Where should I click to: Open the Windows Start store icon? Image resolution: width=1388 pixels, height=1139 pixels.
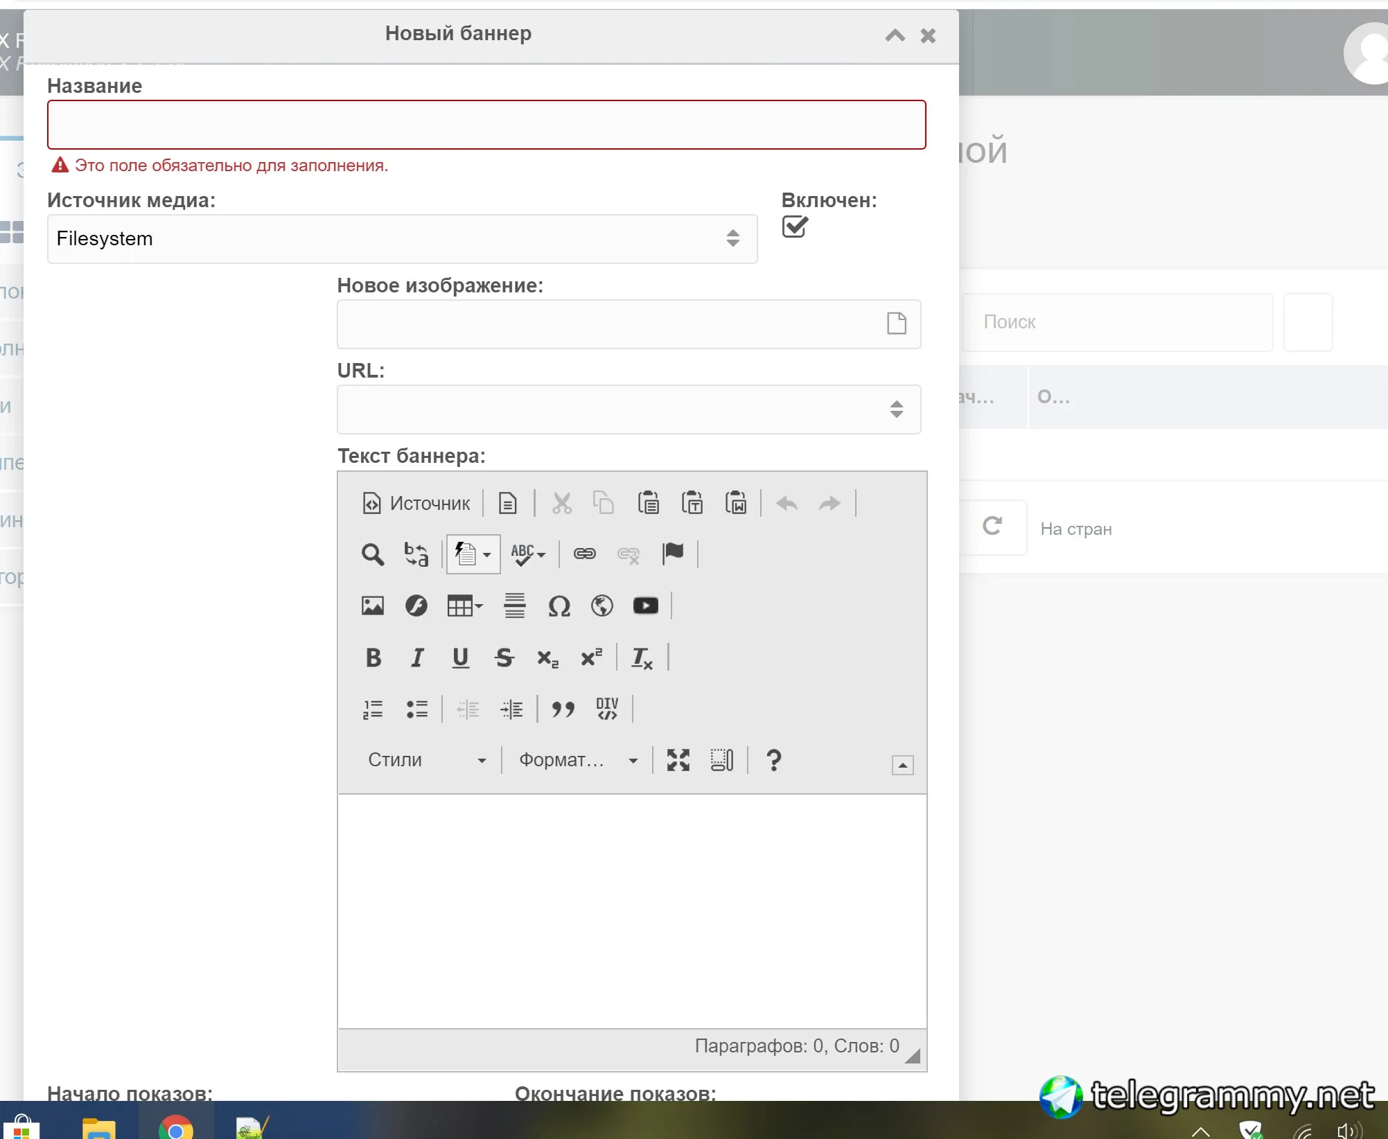21,1127
